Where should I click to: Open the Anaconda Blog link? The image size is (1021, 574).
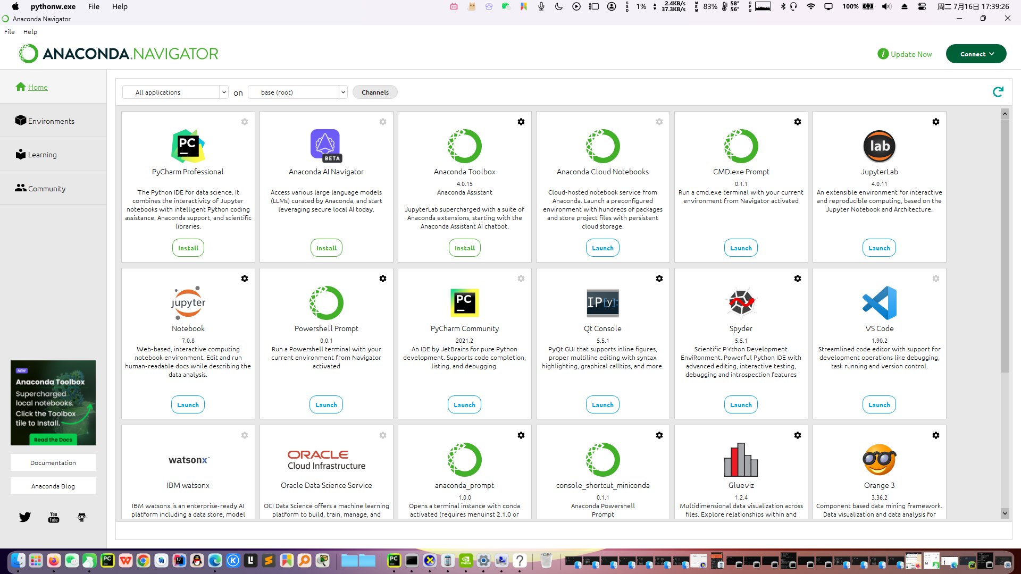(53, 486)
